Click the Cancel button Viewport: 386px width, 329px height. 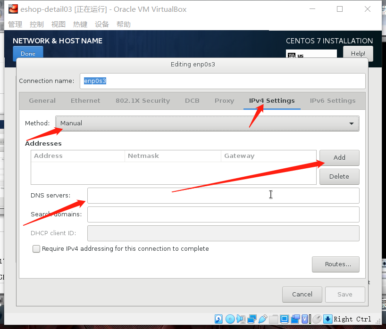pos(302,294)
